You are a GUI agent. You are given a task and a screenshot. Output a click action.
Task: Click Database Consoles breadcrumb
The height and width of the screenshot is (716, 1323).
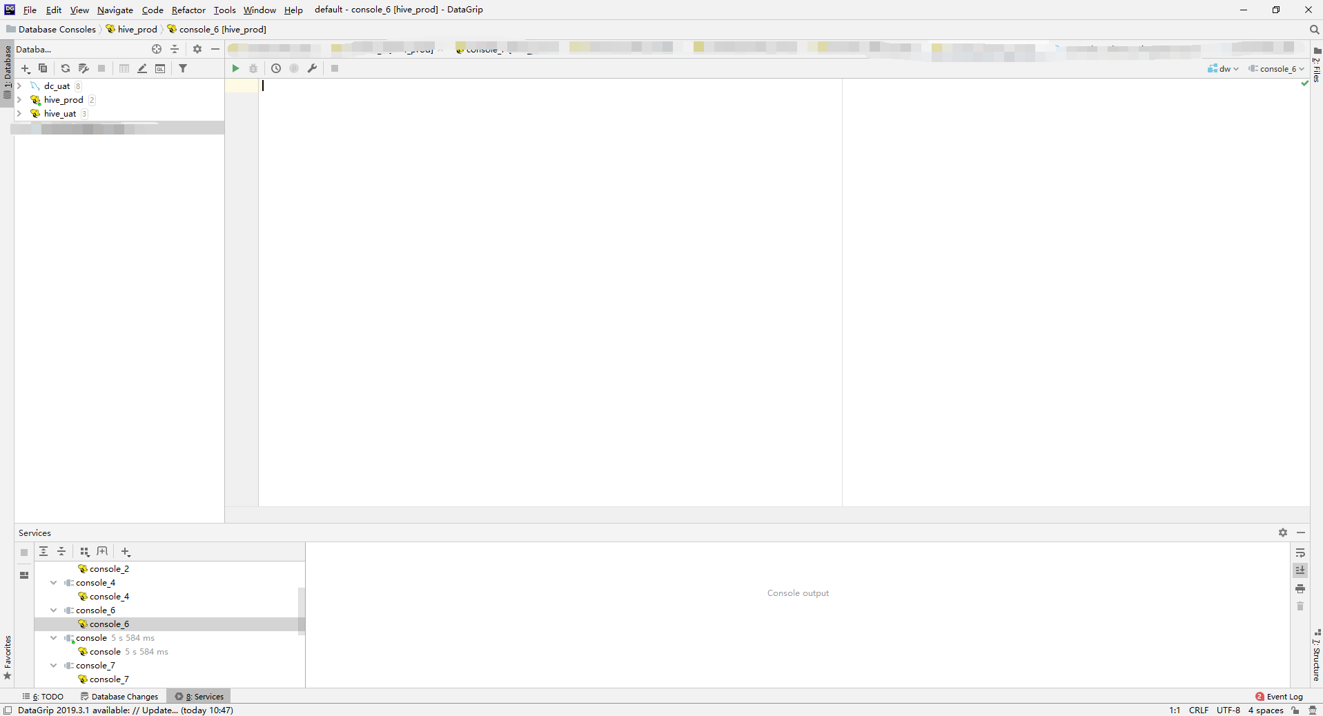click(x=51, y=30)
